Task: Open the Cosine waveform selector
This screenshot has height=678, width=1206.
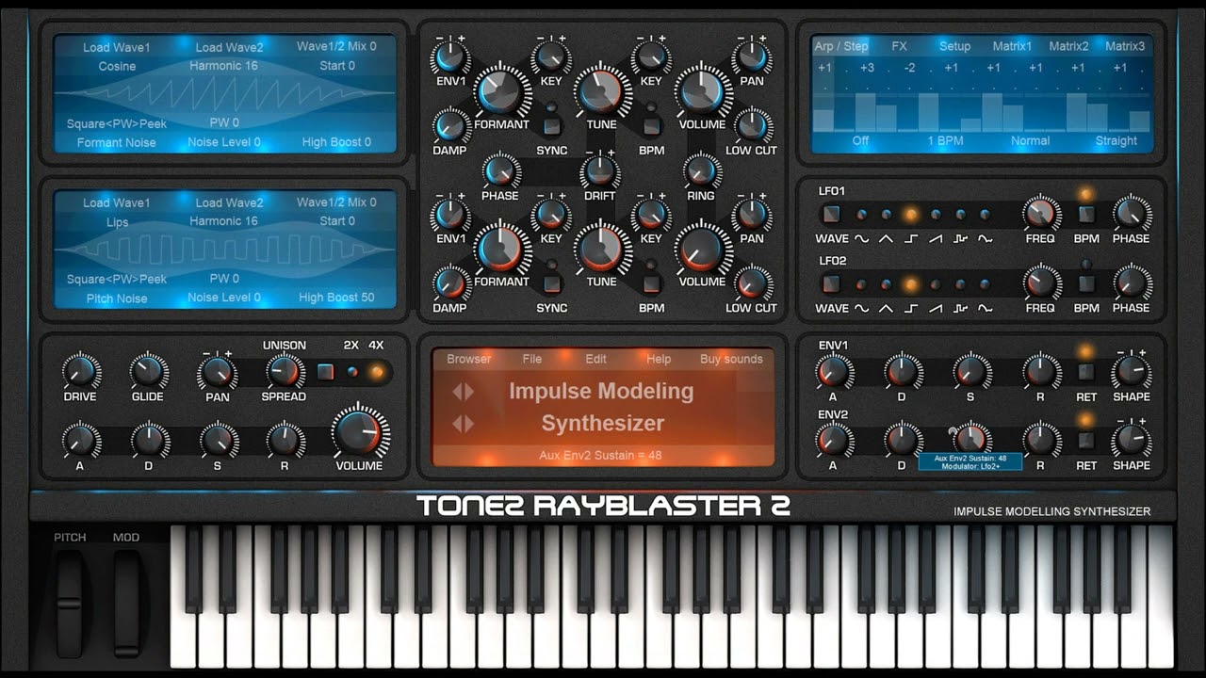Action: pyautogui.click(x=117, y=67)
